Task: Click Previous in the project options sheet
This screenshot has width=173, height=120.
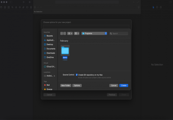Action: coord(112,95)
